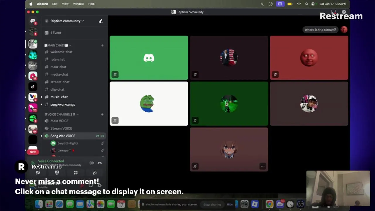This screenshot has width=375, height=211.
Task: Open Finder from the Dock
Action: tap(39, 204)
